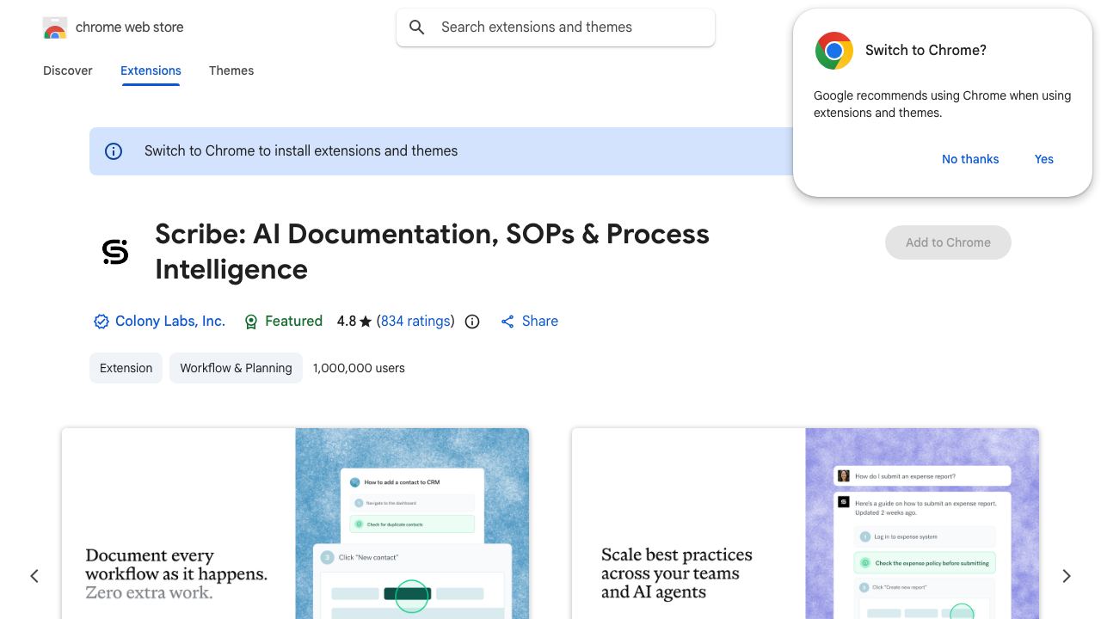
Task: Click the Add to Chrome button
Action: [948, 242]
